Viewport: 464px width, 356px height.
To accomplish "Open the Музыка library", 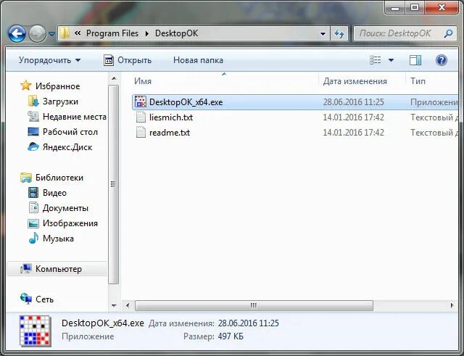I will point(58,239).
